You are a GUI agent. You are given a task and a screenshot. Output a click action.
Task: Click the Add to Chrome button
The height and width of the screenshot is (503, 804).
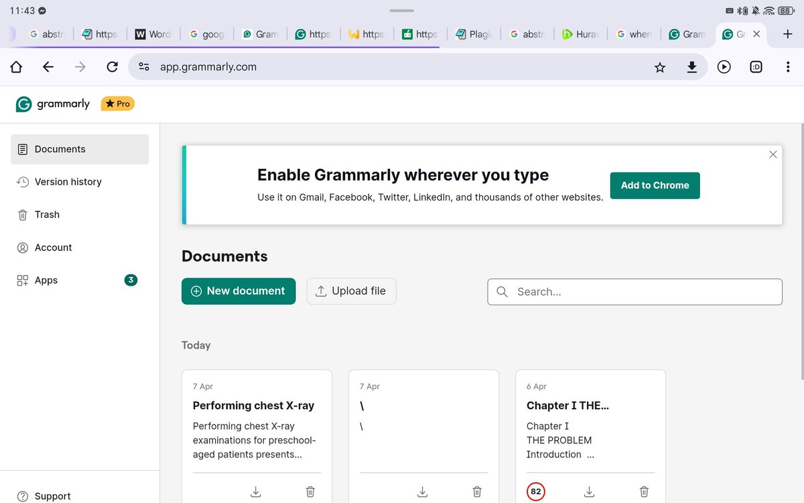point(655,186)
